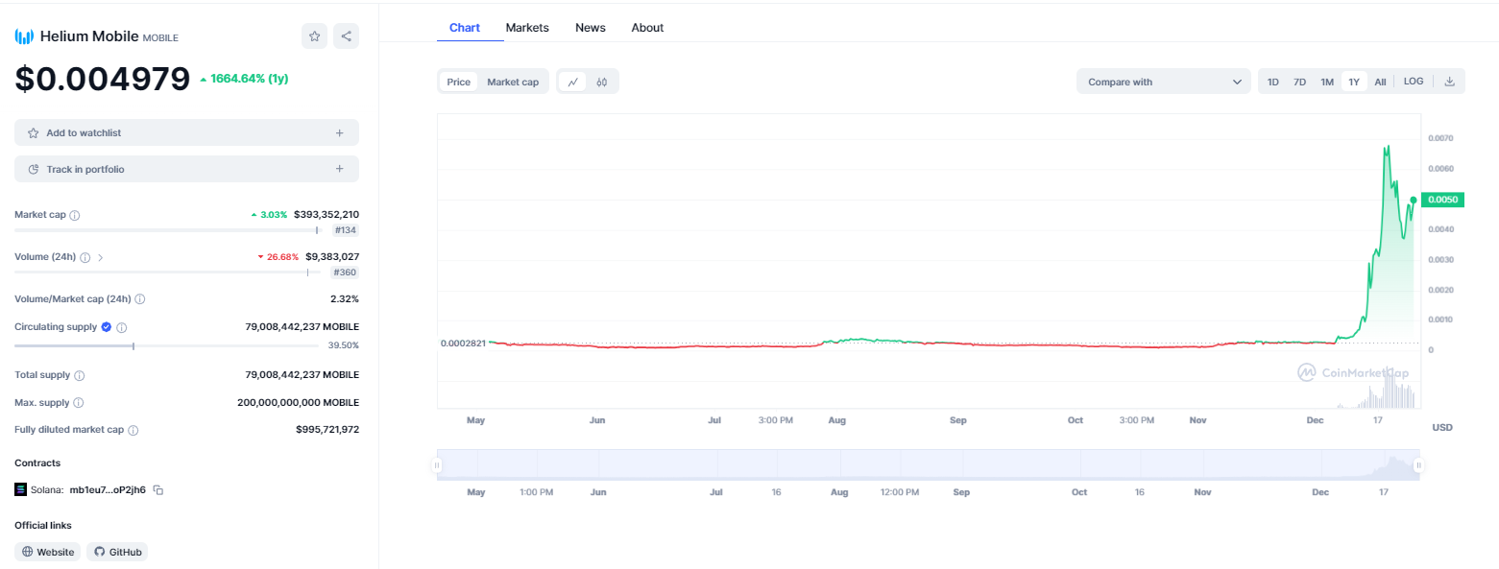
Task: Open the Compare with dropdown
Action: click(1163, 82)
